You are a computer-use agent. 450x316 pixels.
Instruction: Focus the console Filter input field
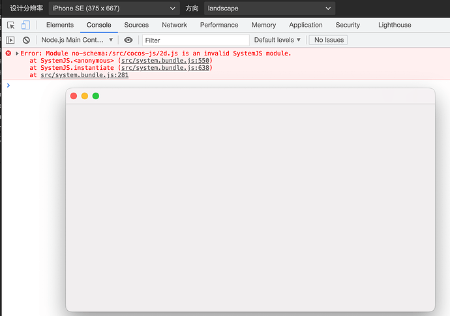pyautogui.click(x=196, y=40)
